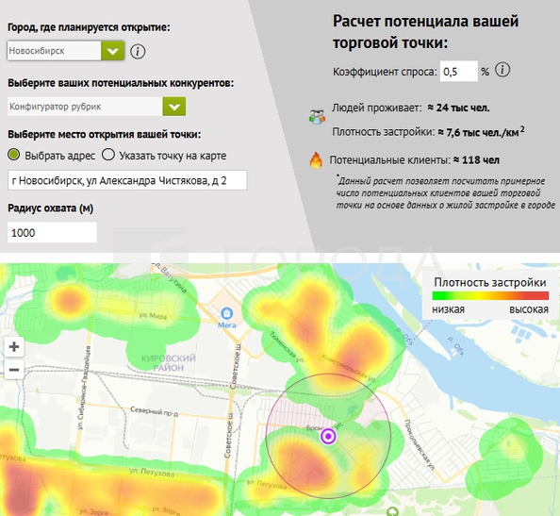560x516 pixels.
Task: Click the flame icon near Потенциальные клиенты
Action: pyautogui.click(x=316, y=159)
